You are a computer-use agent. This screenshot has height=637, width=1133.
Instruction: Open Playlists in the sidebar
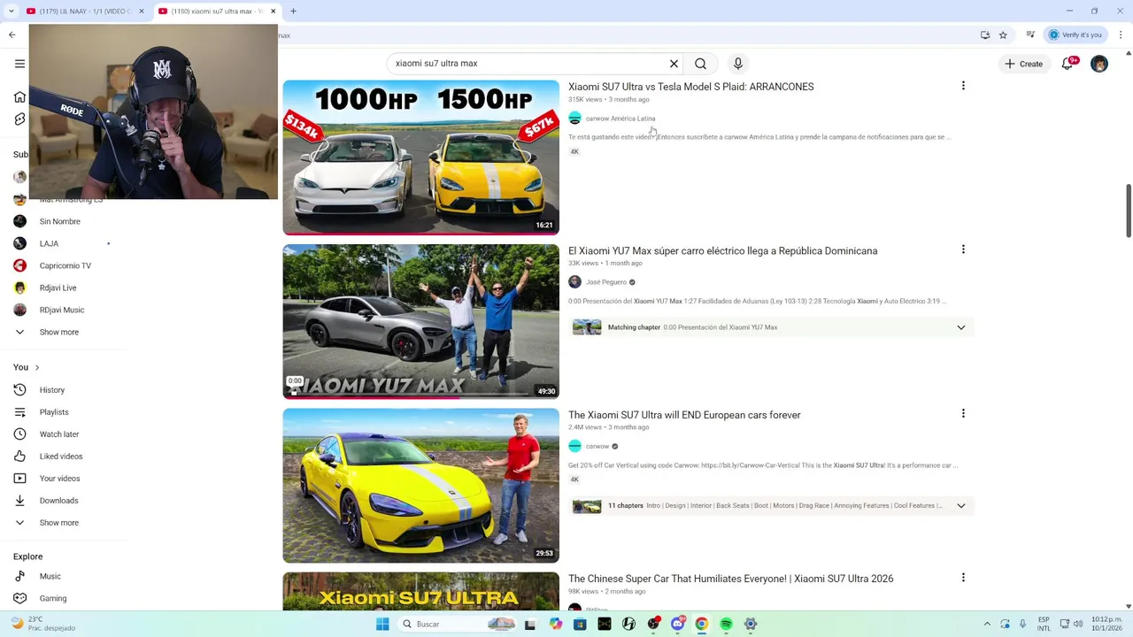[x=54, y=412]
